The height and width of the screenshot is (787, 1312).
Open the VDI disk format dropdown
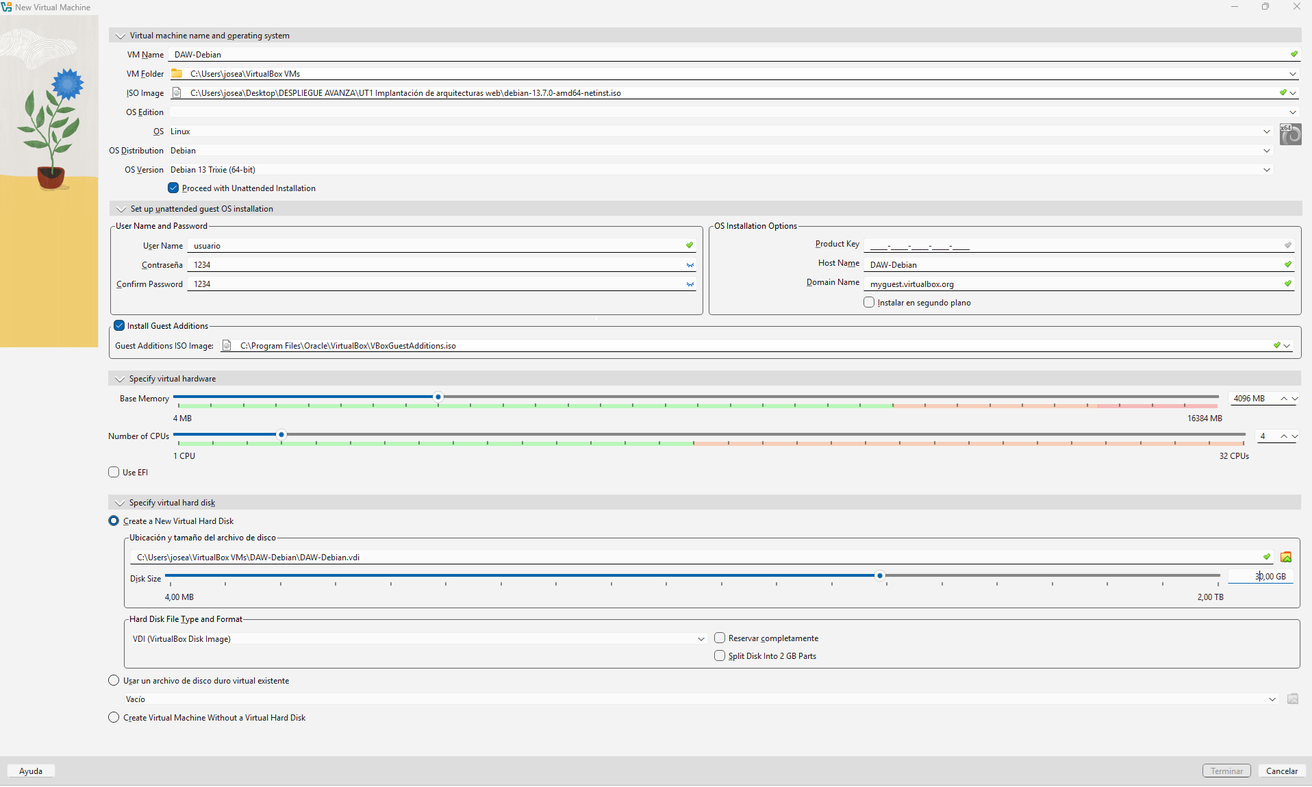701,639
